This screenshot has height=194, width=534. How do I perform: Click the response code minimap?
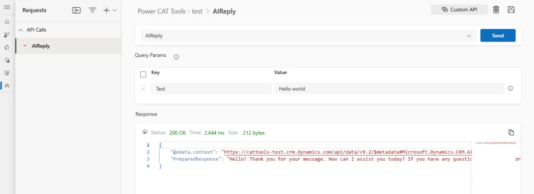pyautogui.click(x=496, y=143)
